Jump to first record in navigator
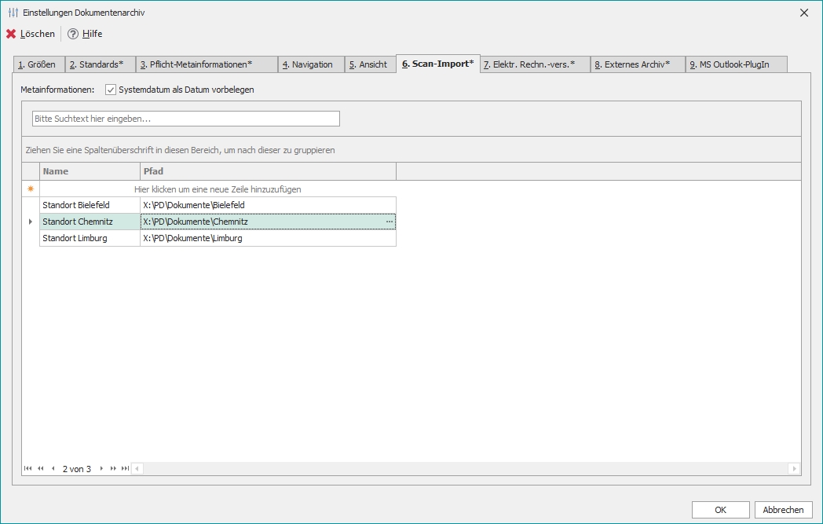Image resolution: width=823 pixels, height=524 pixels. (x=27, y=468)
